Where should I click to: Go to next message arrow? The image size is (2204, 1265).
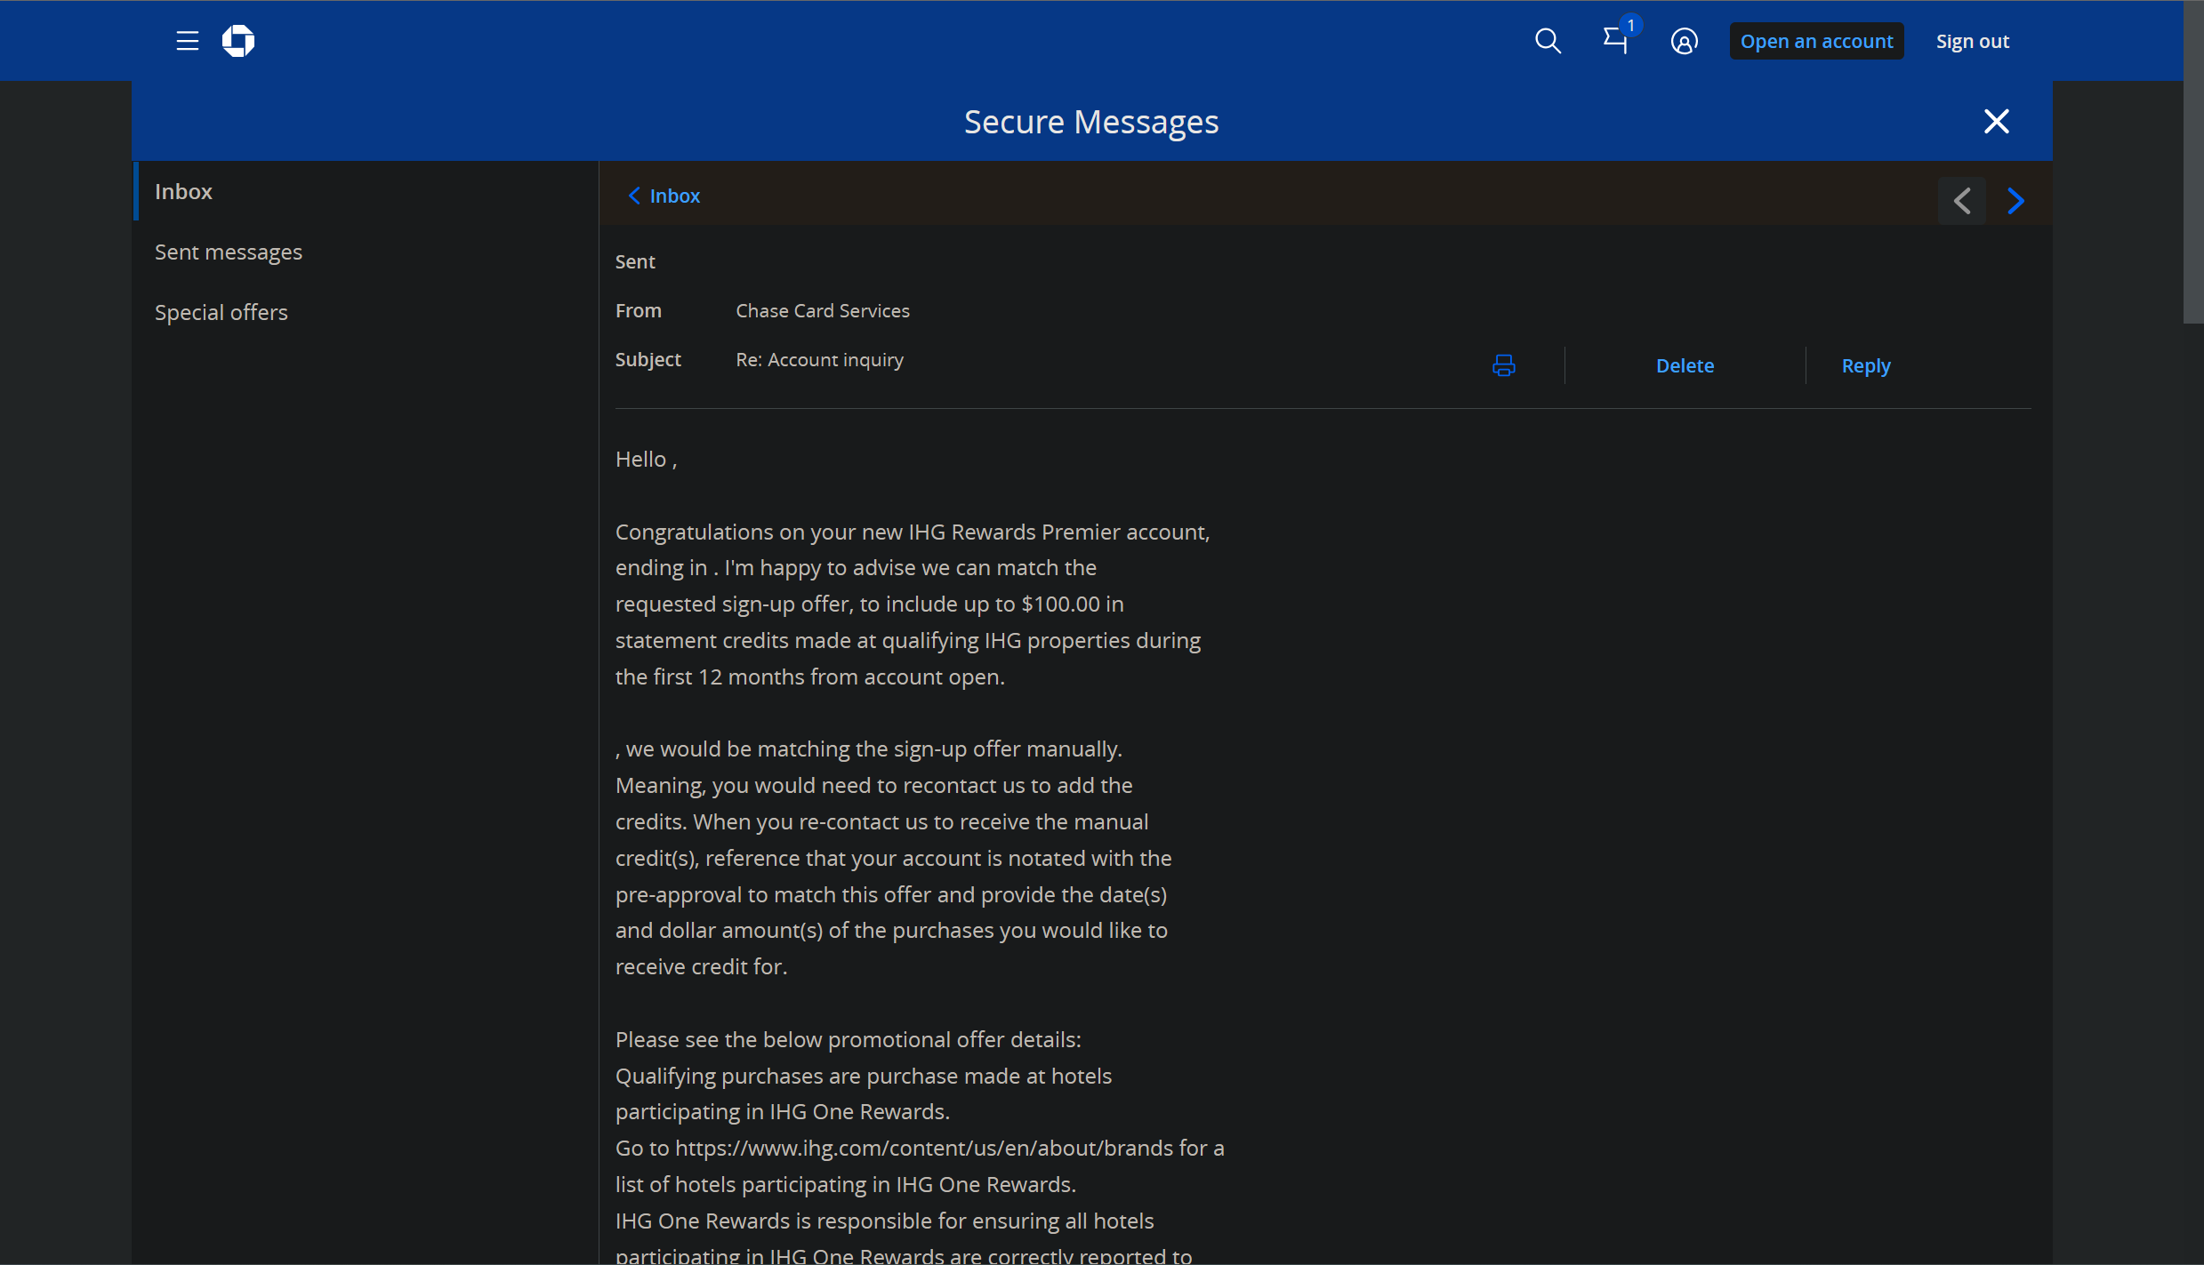pyautogui.click(x=2015, y=201)
